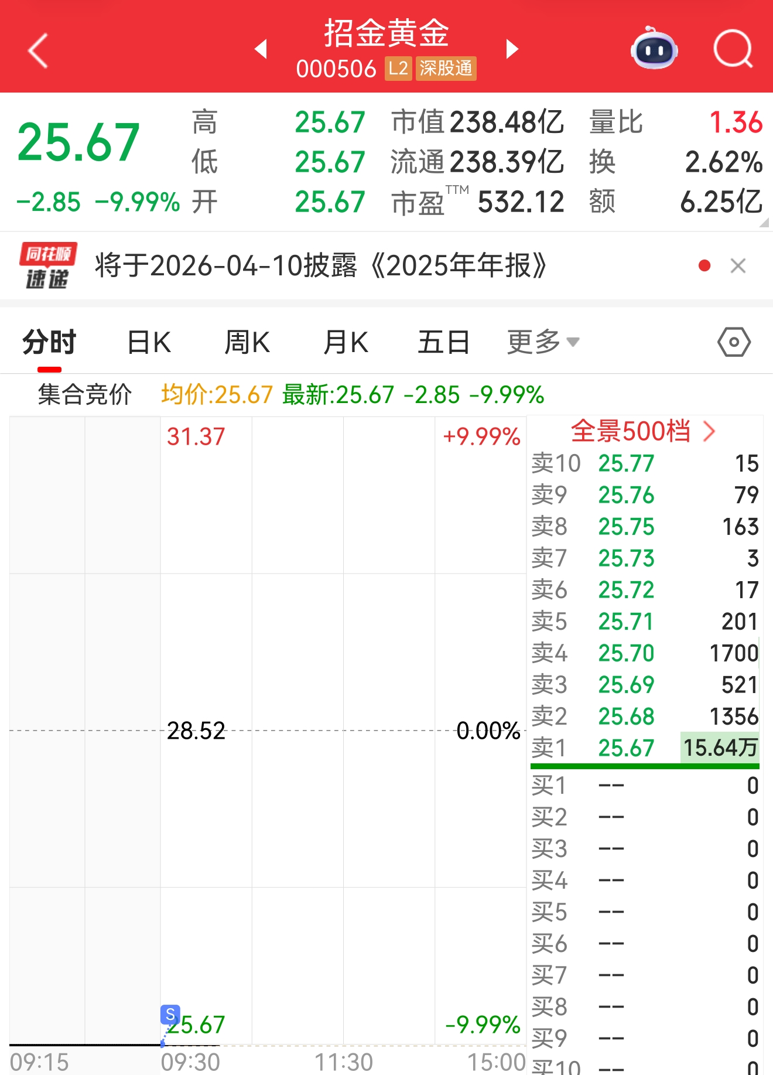Go to next stock with right triangle
This screenshot has height=1075, width=773.
[x=512, y=49]
